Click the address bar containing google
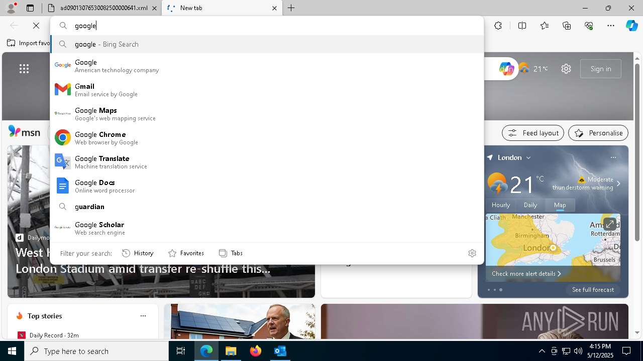Image resolution: width=643 pixels, height=361 pixels. point(267,26)
